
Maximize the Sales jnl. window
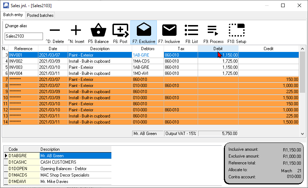[283, 5]
